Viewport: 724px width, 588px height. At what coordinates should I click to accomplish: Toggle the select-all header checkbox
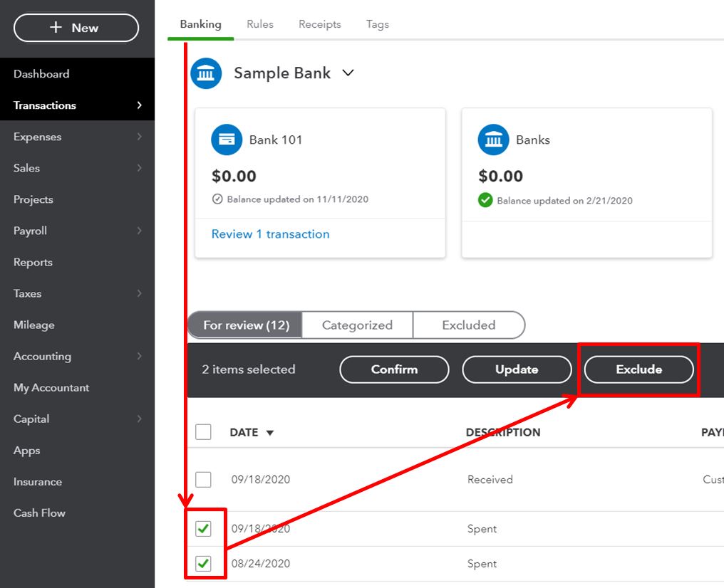click(x=203, y=432)
